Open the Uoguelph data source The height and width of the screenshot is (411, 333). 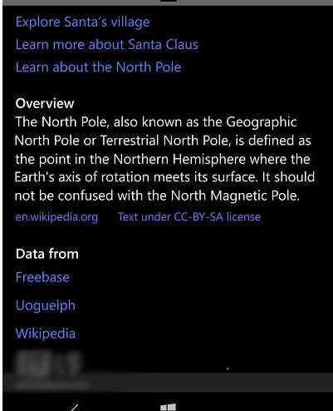point(46,306)
